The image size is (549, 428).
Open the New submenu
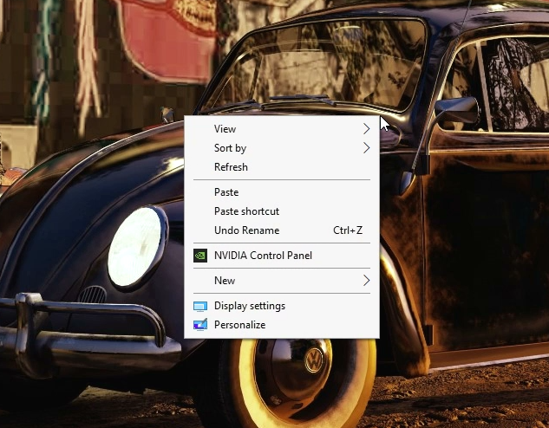click(x=282, y=281)
